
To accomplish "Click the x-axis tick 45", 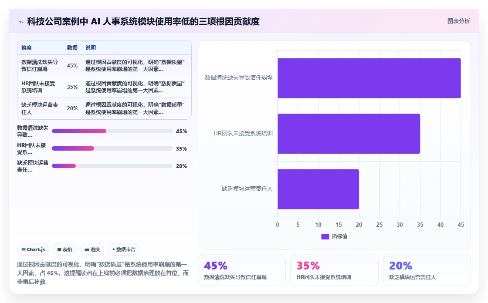I will (x=461, y=225).
